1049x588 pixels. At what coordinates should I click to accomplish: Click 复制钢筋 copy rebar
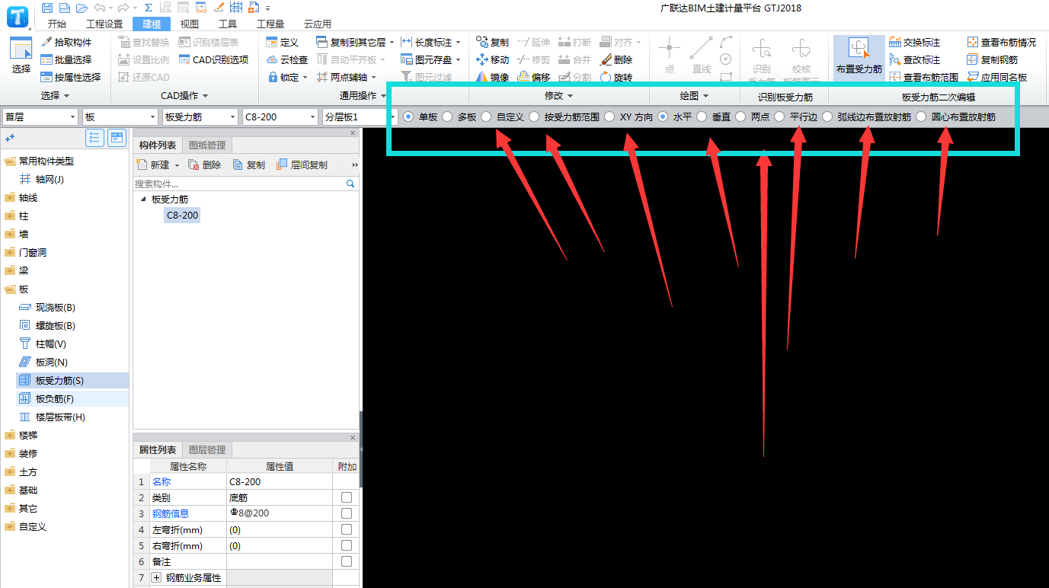(993, 59)
